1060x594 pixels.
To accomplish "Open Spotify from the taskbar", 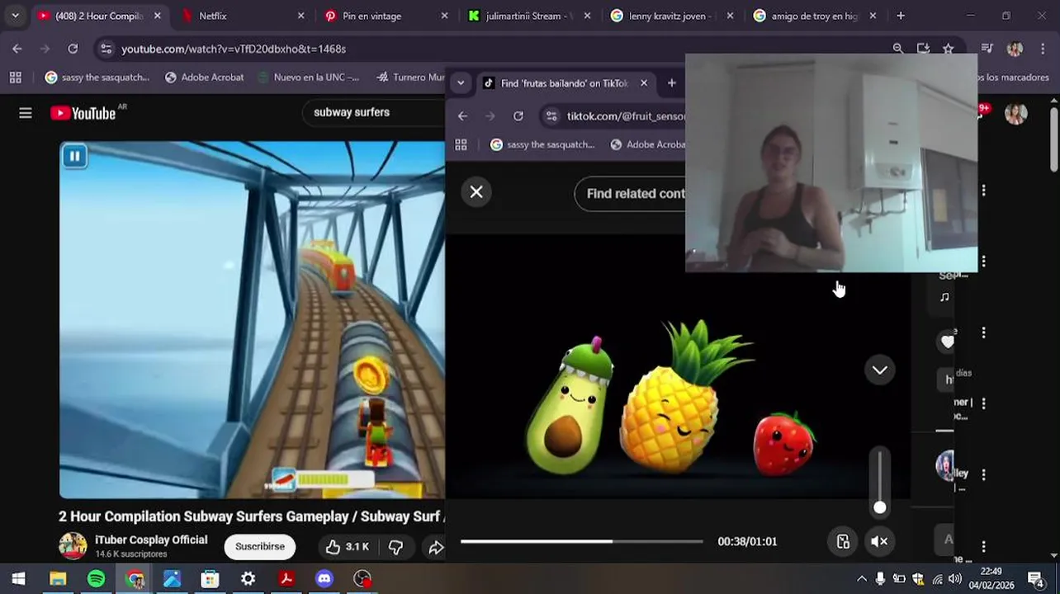I will pyautogui.click(x=97, y=579).
